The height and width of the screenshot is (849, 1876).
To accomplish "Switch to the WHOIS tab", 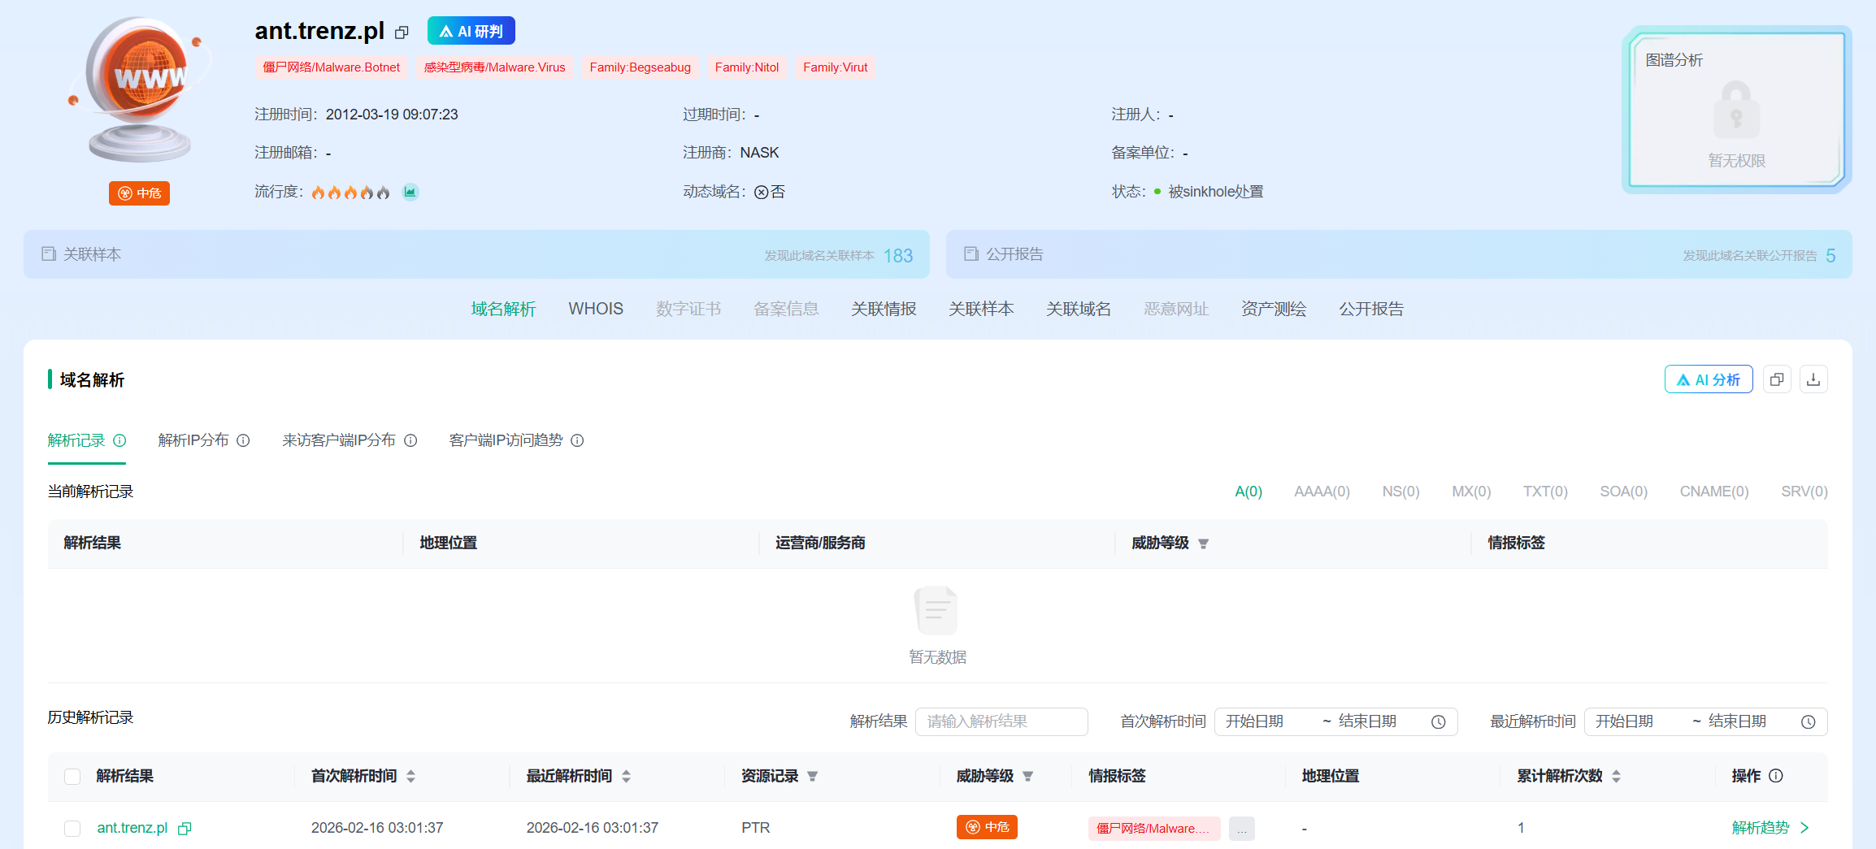I will coord(596,309).
